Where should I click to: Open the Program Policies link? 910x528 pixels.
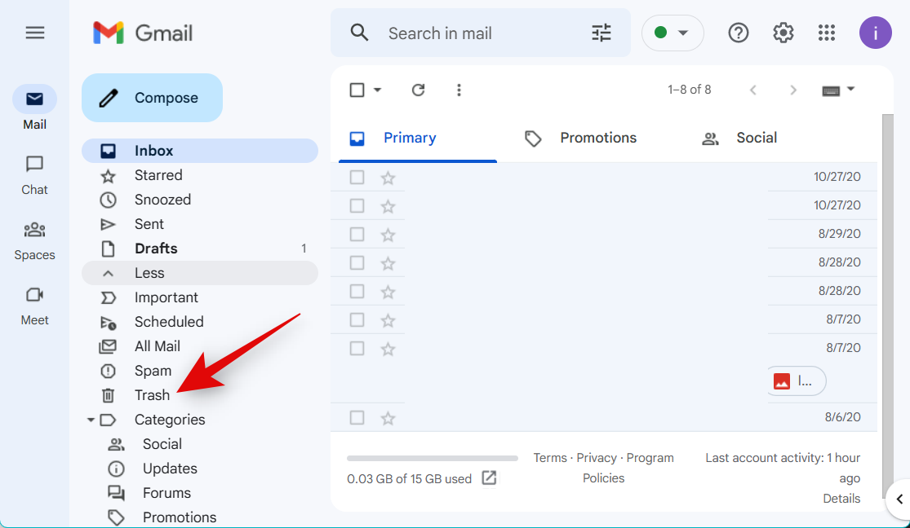[627, 468]
